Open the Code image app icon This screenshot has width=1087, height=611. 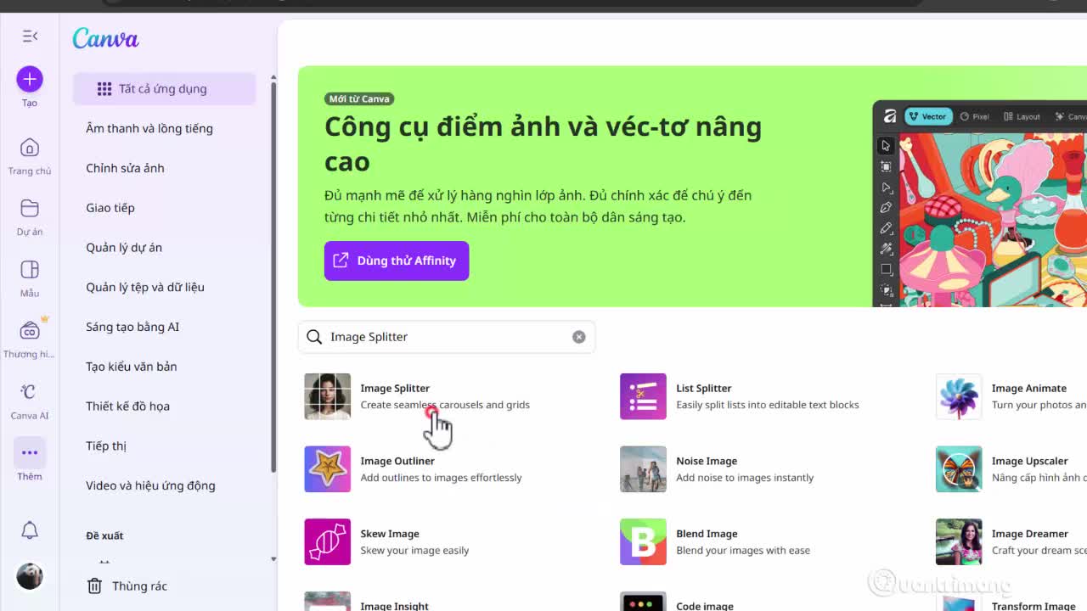pyautogui.click(x=643, y=602)
